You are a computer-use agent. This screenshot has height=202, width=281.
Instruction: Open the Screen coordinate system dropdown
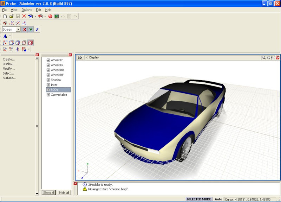(18, 30)
